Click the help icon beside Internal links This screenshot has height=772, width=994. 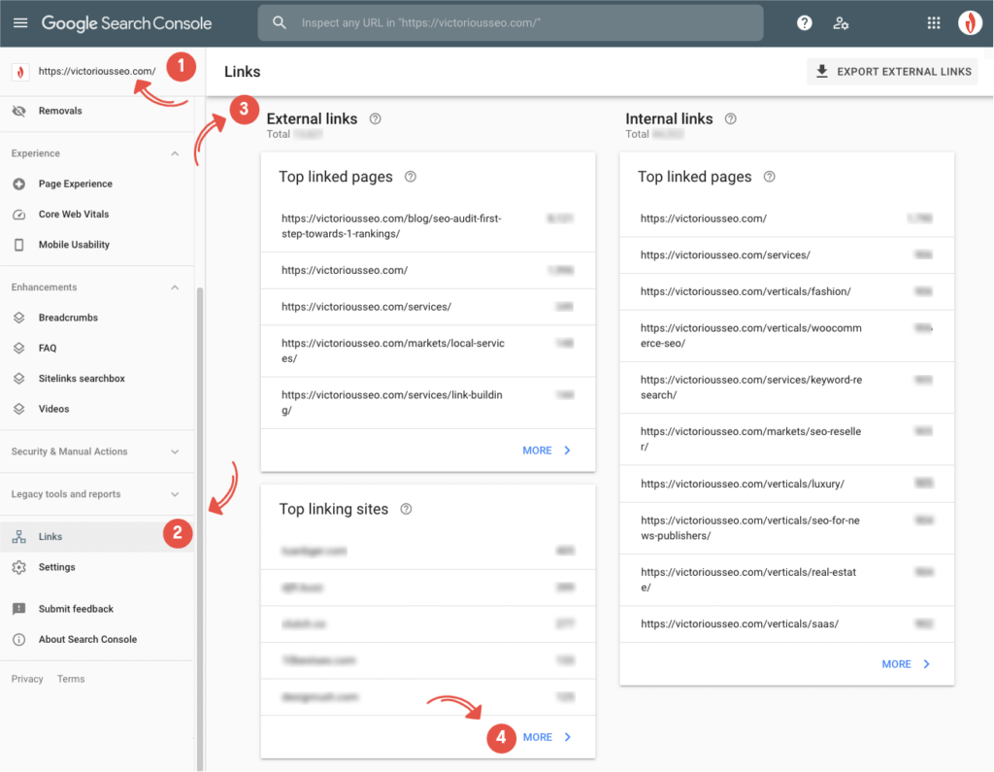(731, 118)
